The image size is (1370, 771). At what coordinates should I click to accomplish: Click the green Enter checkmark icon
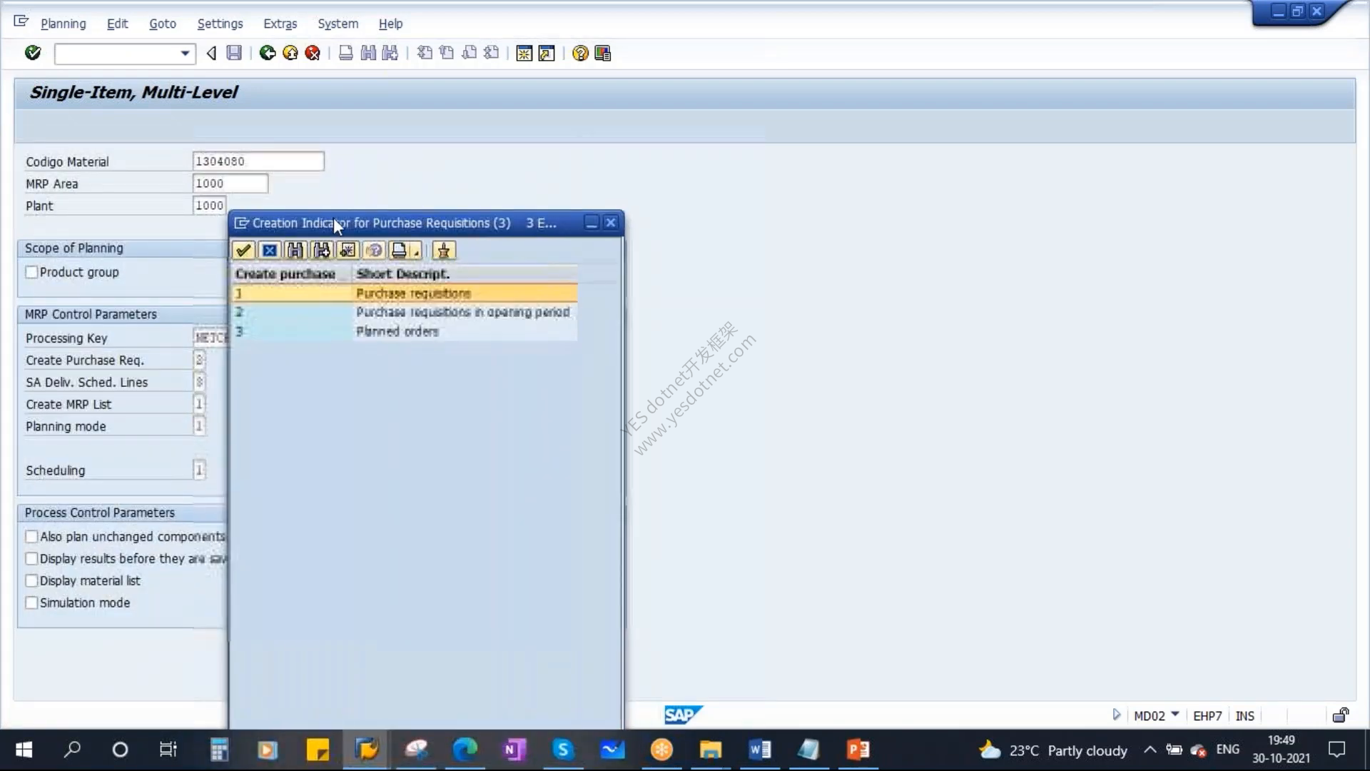coord(33,53)
